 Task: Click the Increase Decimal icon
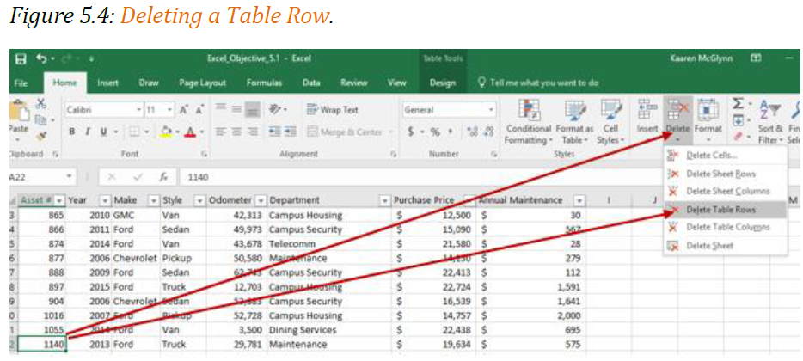coord(472,132)
